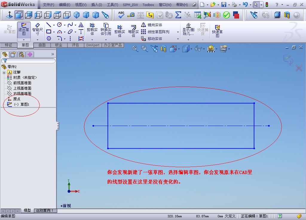Click Zoom to Area magnifier icon
Screen dimensions: 306x220
point(144,49)
